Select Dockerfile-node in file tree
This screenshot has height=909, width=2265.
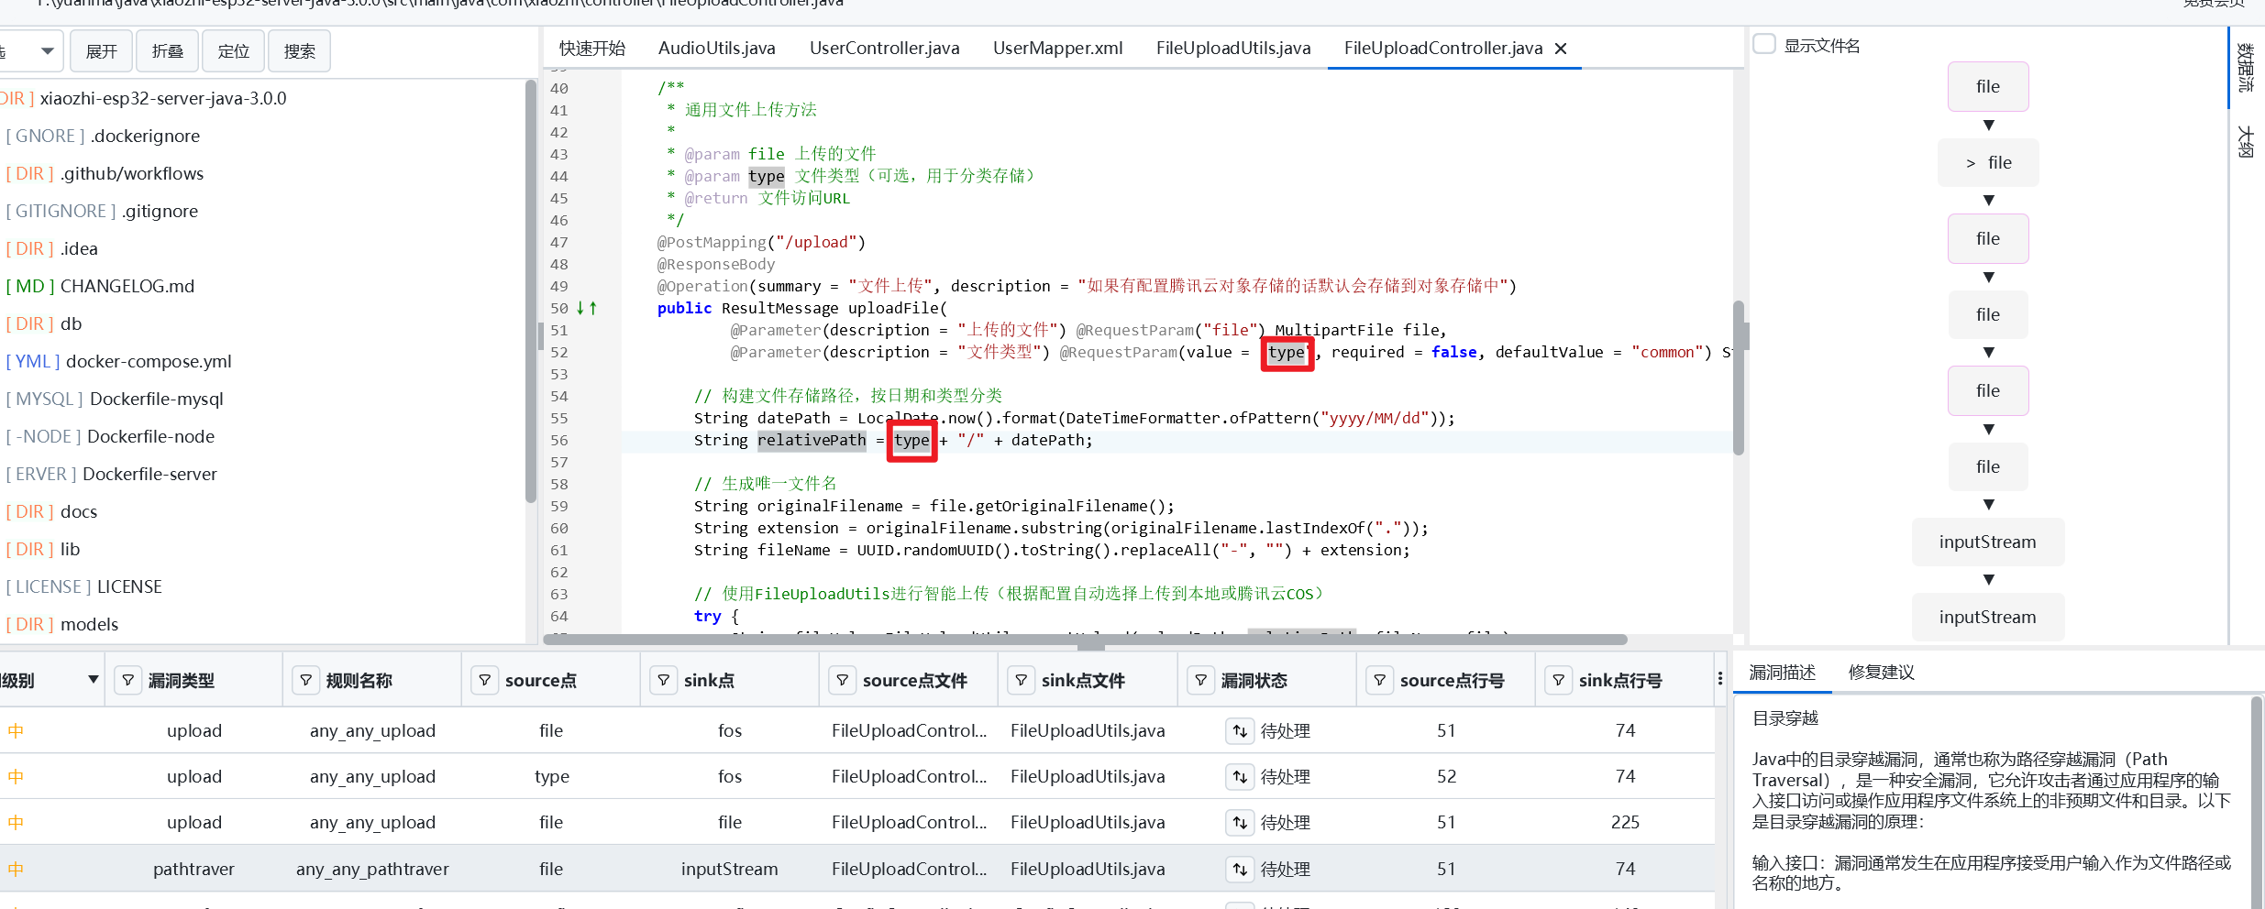[x=110, y=437]
